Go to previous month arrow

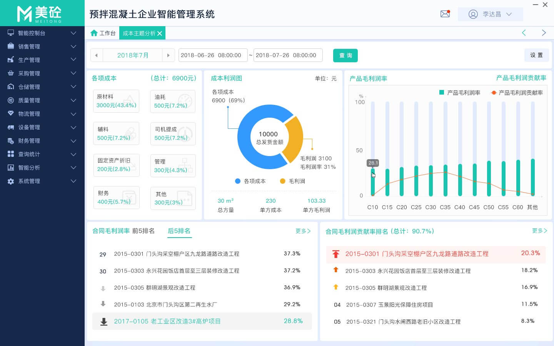[x=96, y=55]
